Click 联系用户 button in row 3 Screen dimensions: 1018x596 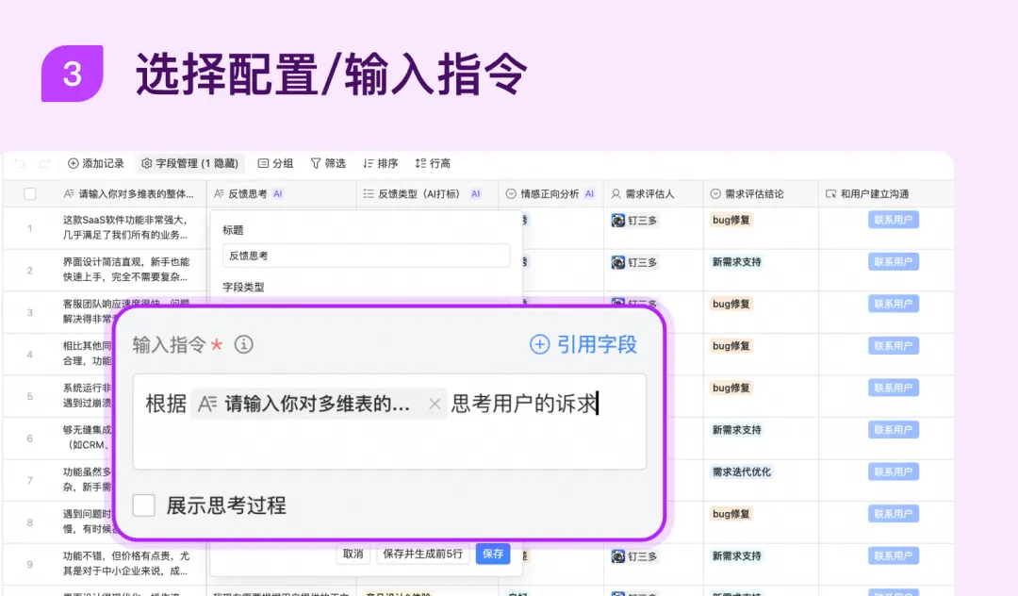pos(894,304)
